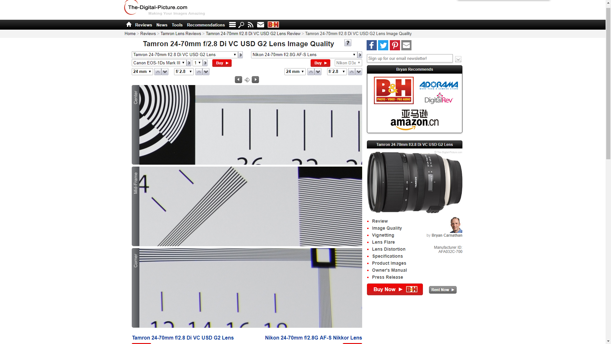Screen dimensions: 611x344
Task: Click the next arrow beside the sample '1' dropdown
Action: click(x=205, y=63)
